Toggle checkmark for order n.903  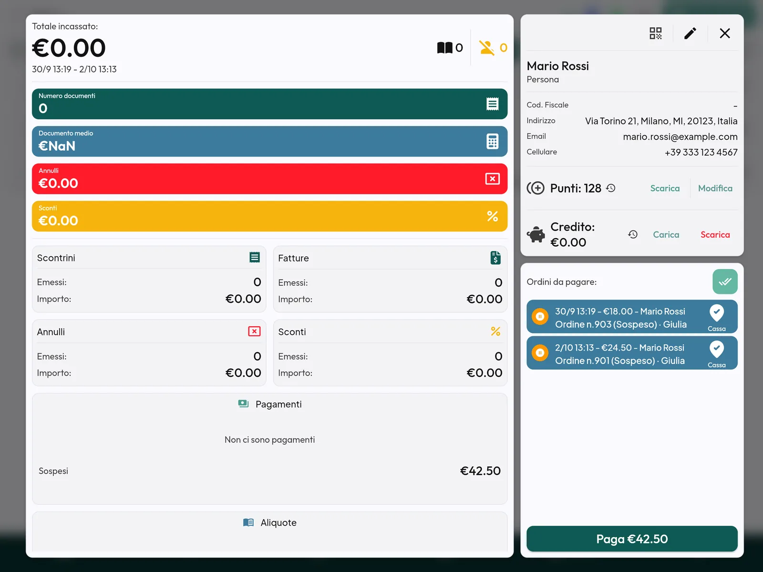point(717,313)
